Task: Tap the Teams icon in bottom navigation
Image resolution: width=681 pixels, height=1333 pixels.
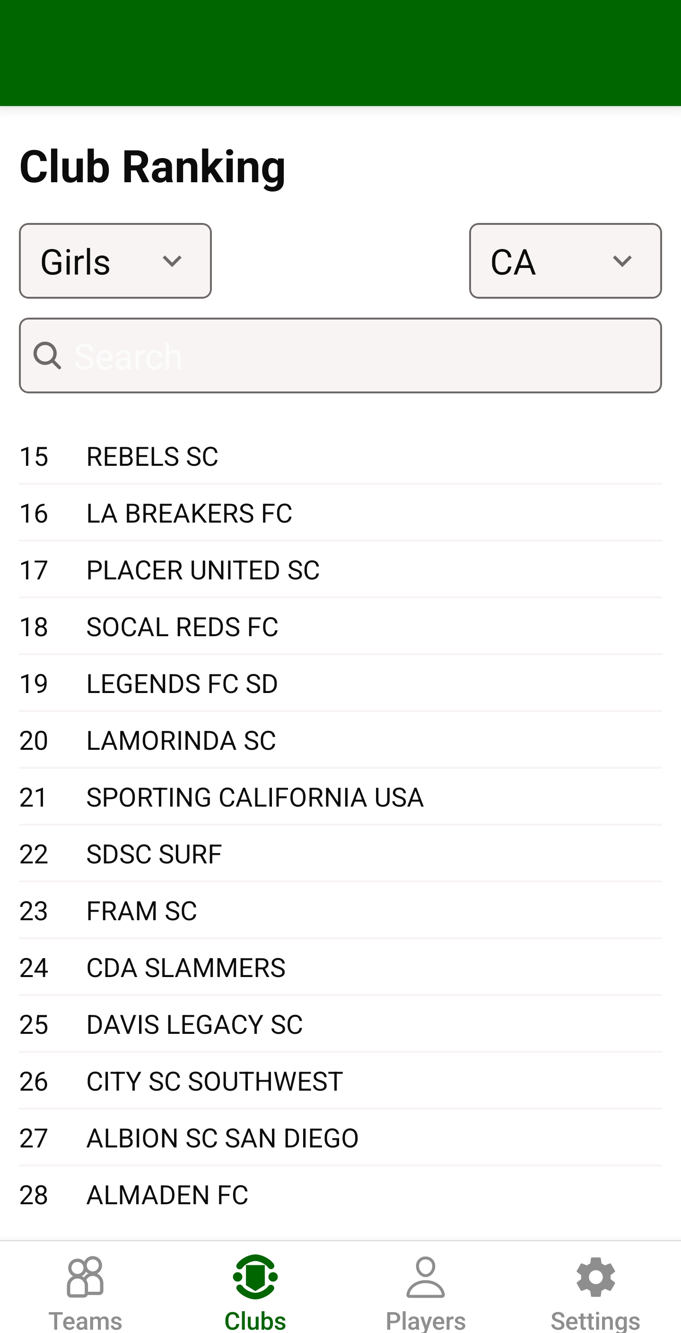Action: (85, 1277)
